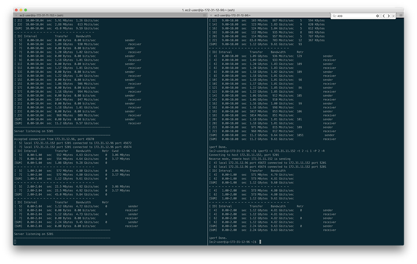Screen dimensions: 417x264
Task: Click the 571 MBytes value in right pane
Action: (259, 175)
